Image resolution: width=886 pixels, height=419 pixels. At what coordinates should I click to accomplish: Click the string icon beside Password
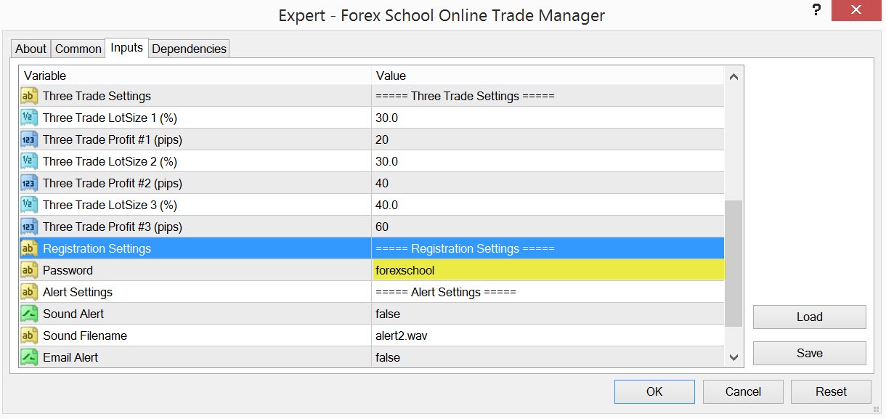(29, 270)
